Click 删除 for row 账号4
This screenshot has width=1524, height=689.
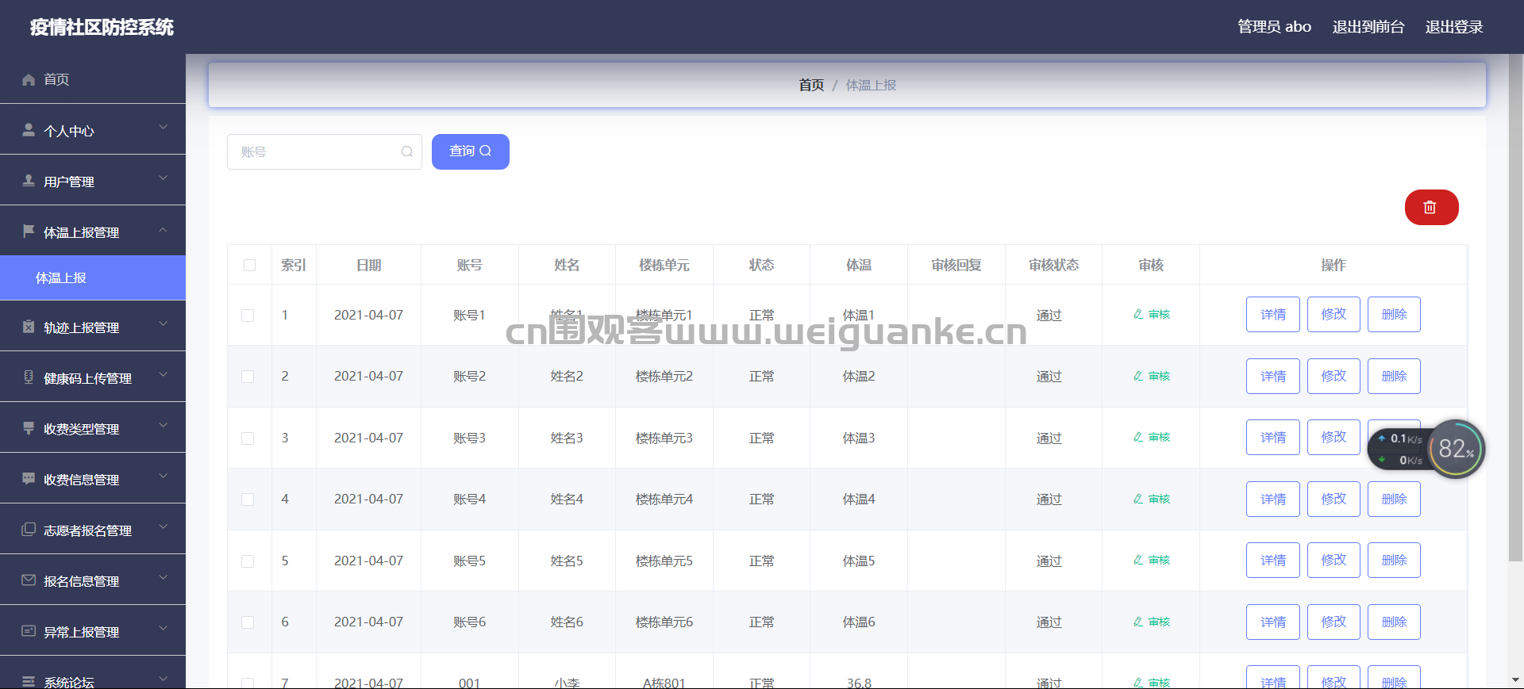pyautogui.click(x=1394, y=499)
